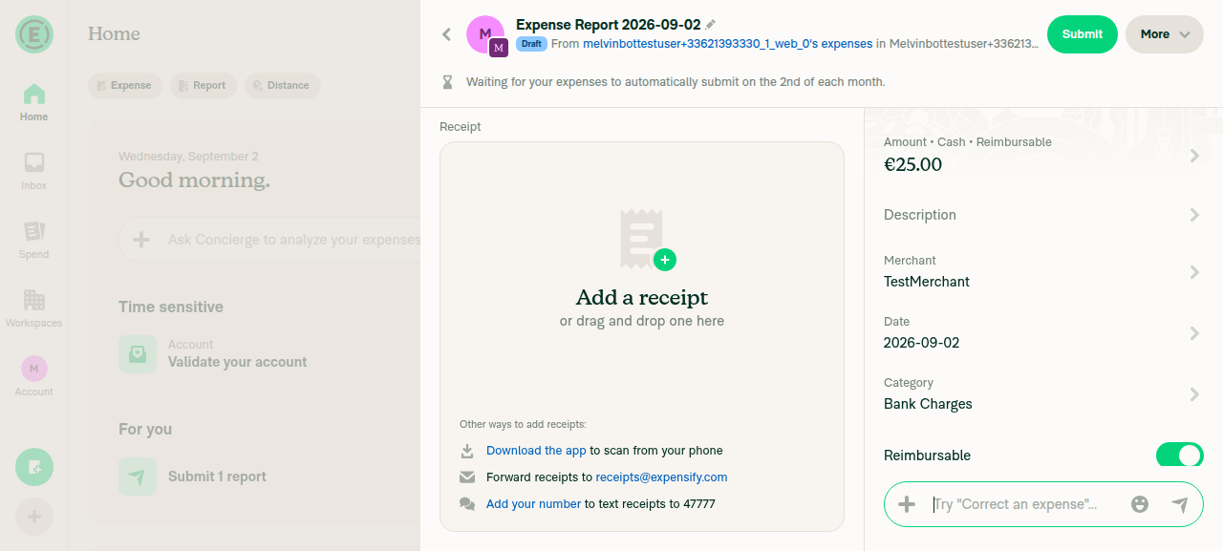Viewport: 1223px width, 551px height.
Task: Click the green create report icon
Action: (x=34, y=467)
